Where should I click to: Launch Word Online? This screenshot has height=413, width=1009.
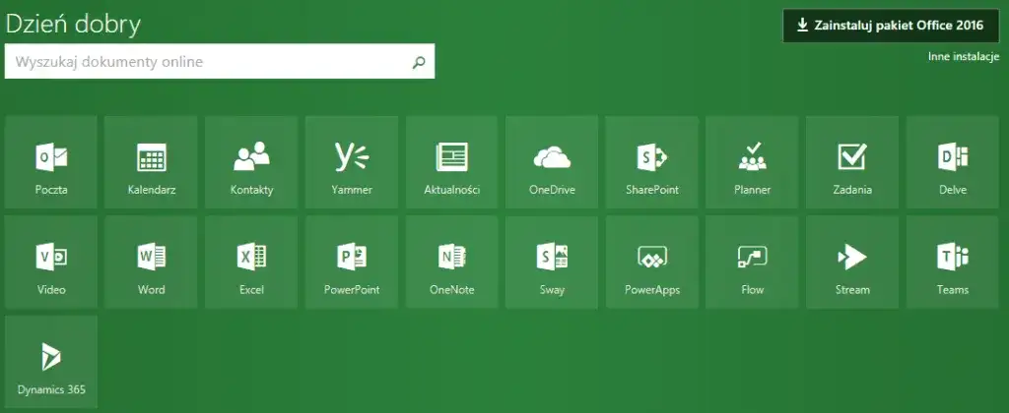click(152, 263)
